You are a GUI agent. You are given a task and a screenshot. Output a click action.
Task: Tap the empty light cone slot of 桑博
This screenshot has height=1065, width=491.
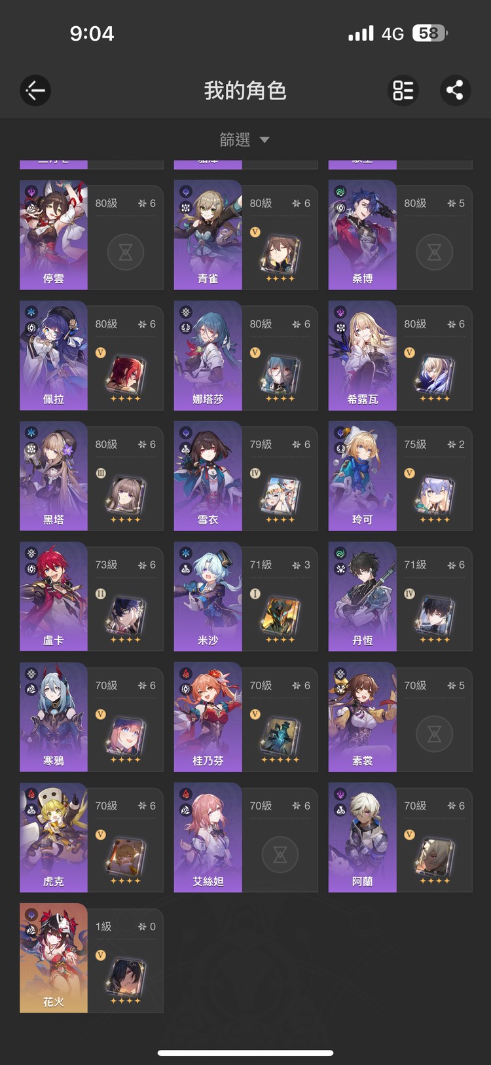point(435,252)
